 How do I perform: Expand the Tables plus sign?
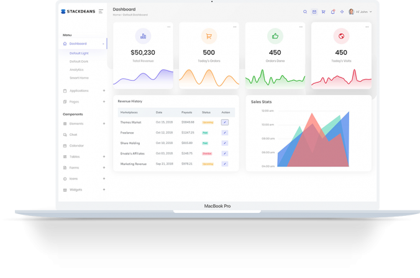pos(104,156)
